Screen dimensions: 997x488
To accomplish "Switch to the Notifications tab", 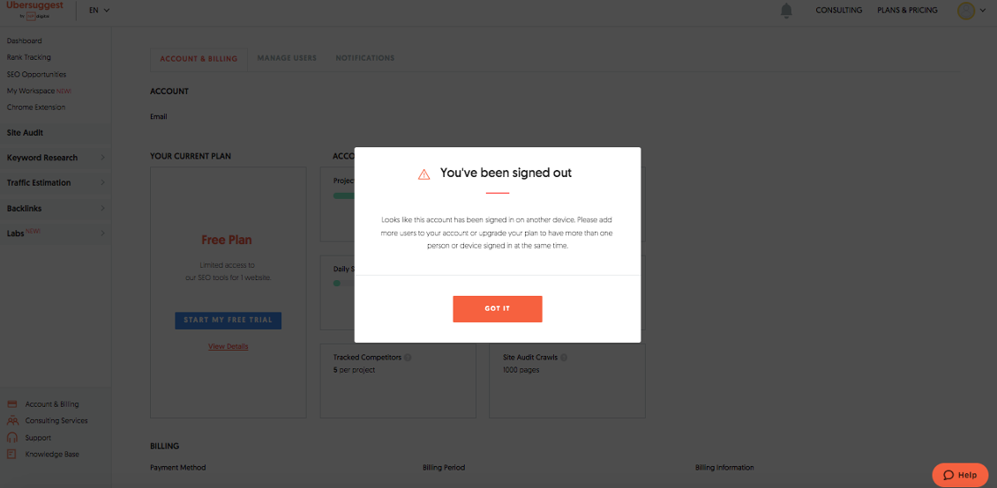I will [364, 58].
